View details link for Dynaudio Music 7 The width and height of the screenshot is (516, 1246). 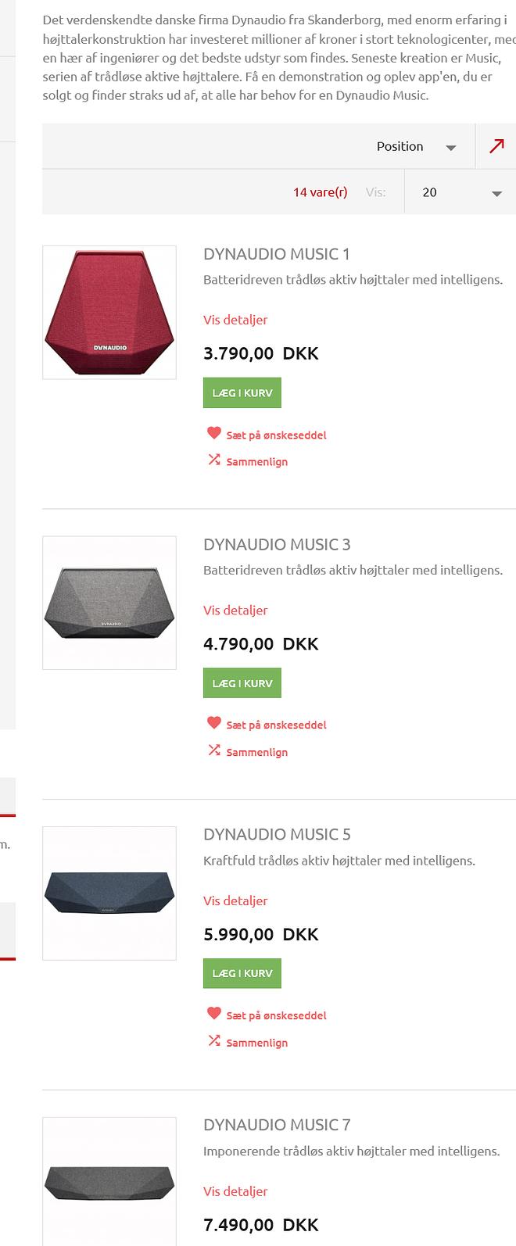click(x=235, y=1191)
